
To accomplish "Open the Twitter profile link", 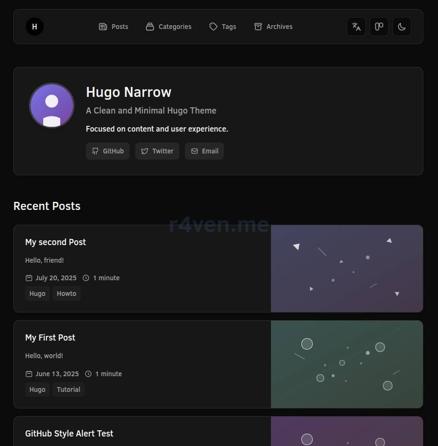I will pyautogui.click(x=157, y=151).
